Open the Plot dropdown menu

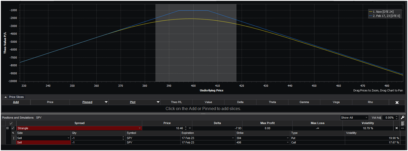click(158, 102)
